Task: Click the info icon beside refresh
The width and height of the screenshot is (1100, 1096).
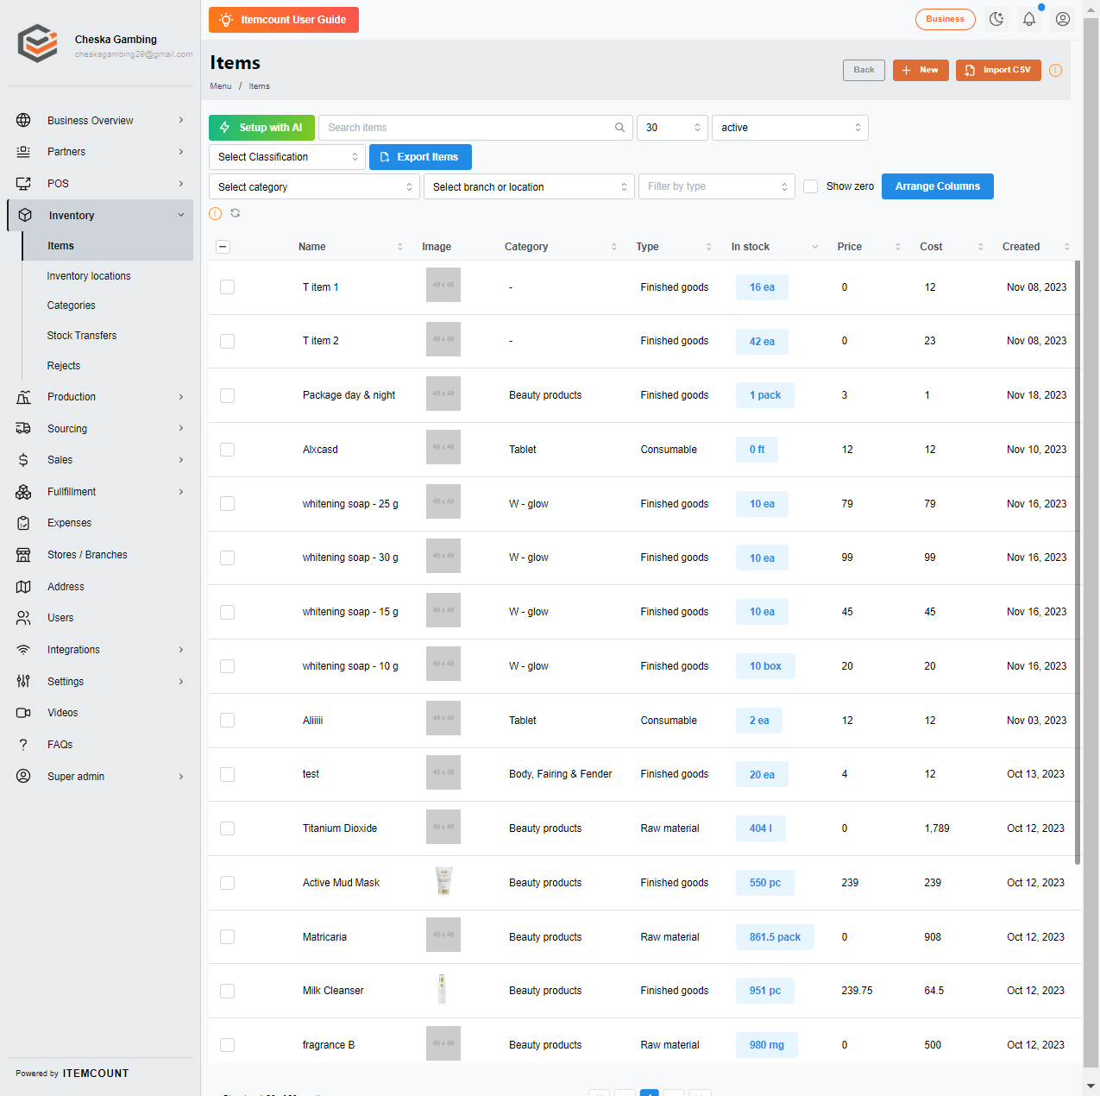Action: point(216,213)
